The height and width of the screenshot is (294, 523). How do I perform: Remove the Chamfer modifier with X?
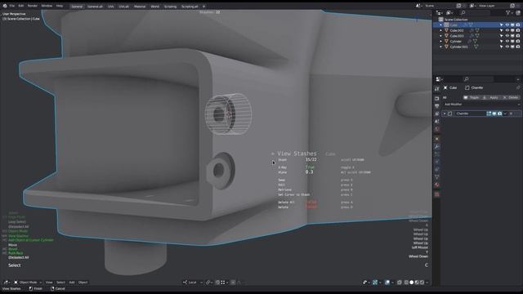click(x=511, y=114)
